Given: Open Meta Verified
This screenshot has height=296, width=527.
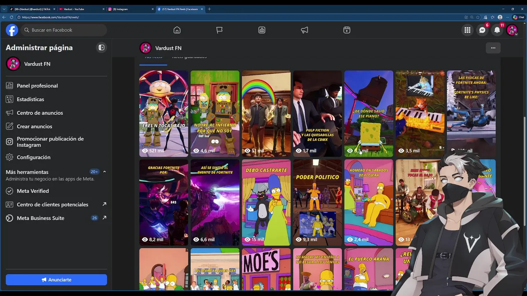Looking at the screenshot, I should [x=56, y=191].
